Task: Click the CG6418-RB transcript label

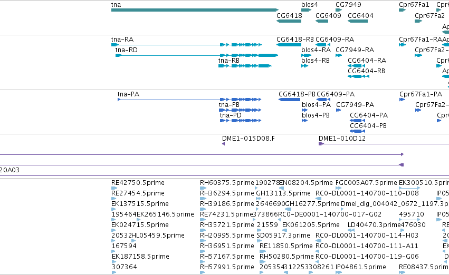Action: coord(295,39)
